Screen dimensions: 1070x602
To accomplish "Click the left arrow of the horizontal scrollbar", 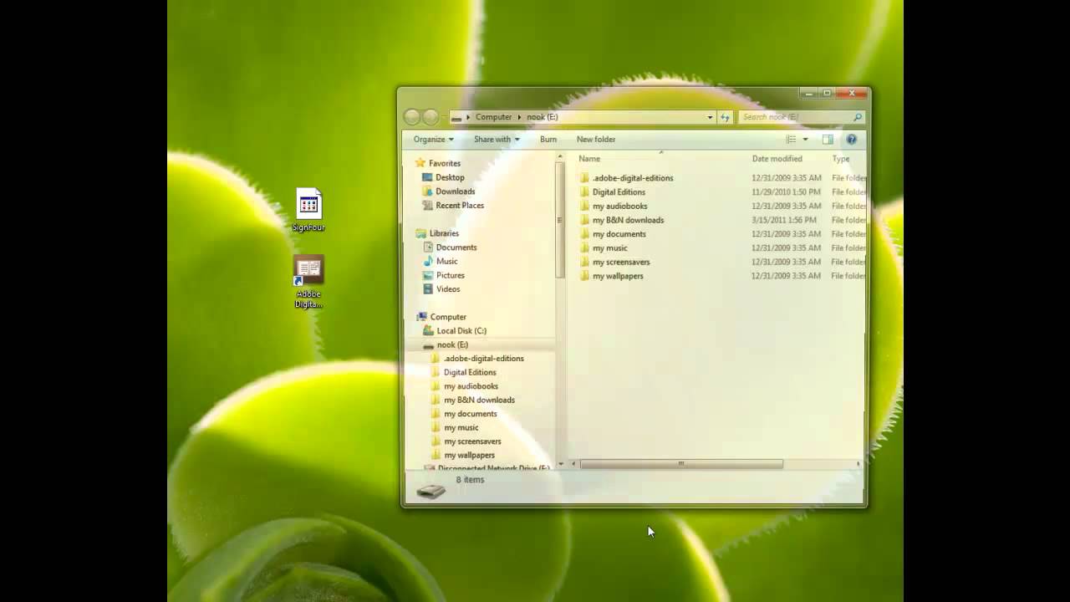I will point(573,464).
